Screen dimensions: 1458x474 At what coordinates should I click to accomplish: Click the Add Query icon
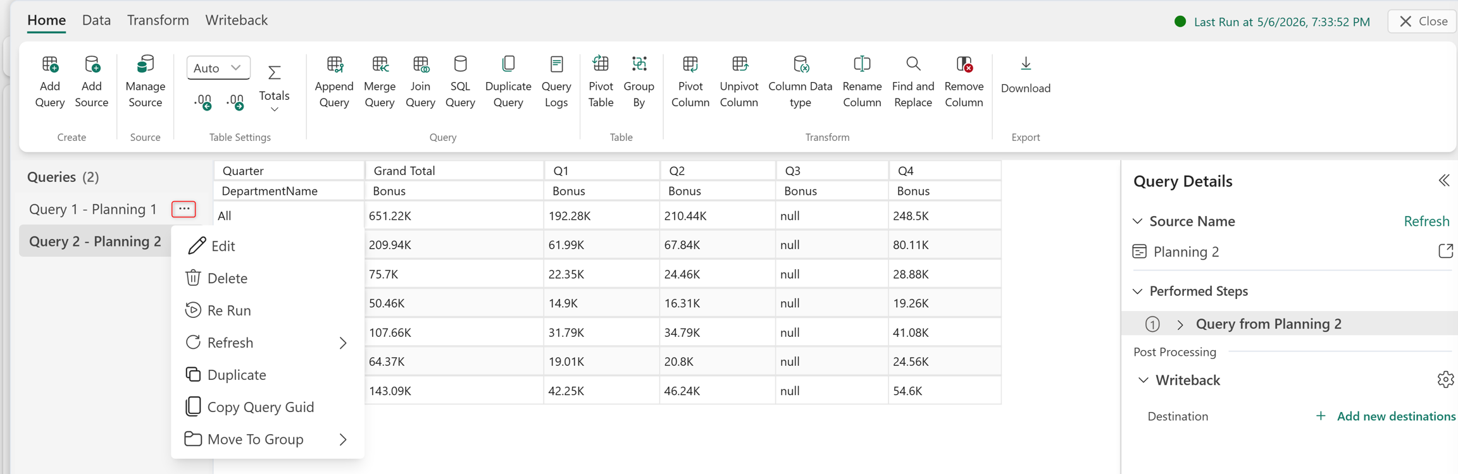pyautogui.click(x=50, y=64)
